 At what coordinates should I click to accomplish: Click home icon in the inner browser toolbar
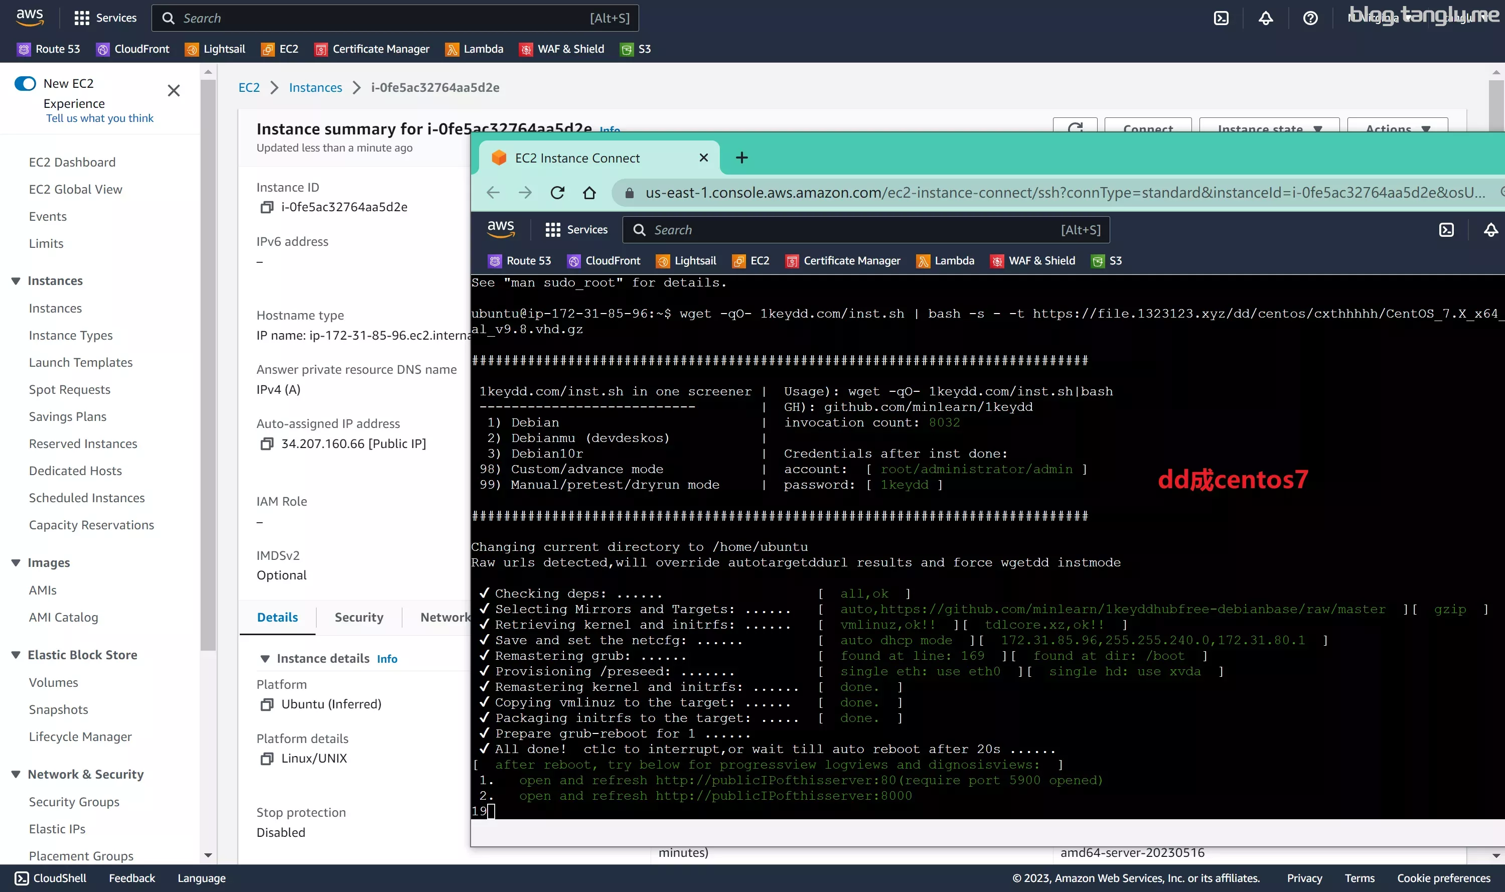click(589, 192)
